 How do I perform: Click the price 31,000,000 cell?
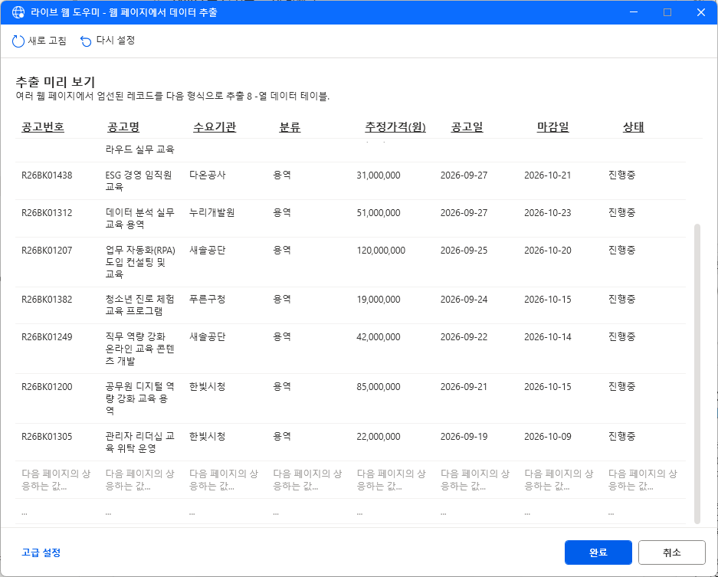[x=379, y=175]
